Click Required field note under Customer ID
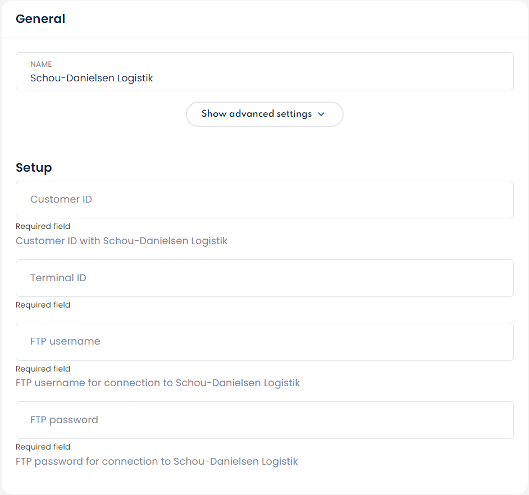 (x=43, y=226)
